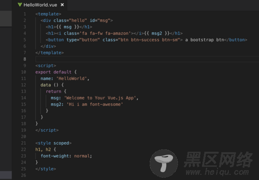Click the Vue file icon in the tab
Image resolution: width=259 pixels, height=180 pixels.
point(20,5)
